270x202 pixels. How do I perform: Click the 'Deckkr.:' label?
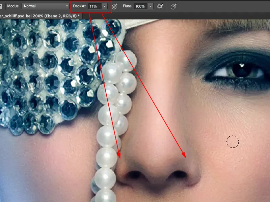coord(80,6)
